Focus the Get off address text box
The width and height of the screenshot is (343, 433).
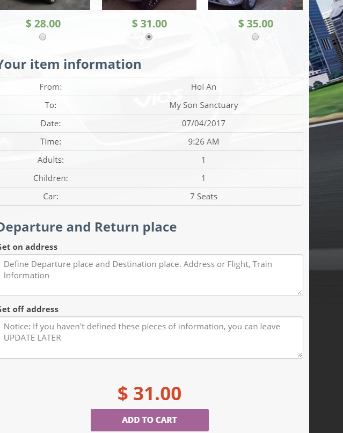tap(150, 337)
